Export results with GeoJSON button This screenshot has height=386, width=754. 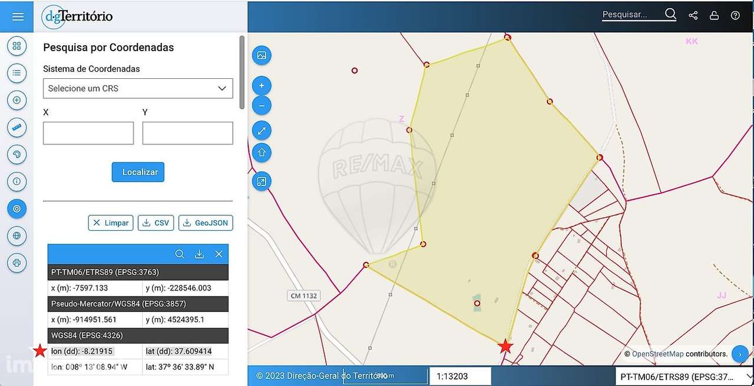[206, 223]
